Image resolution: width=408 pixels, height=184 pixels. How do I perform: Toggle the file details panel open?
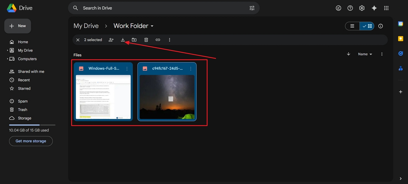pos(380,26)
